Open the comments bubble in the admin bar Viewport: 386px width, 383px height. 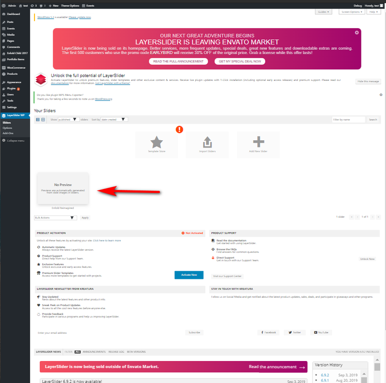[x=43, y=5]
